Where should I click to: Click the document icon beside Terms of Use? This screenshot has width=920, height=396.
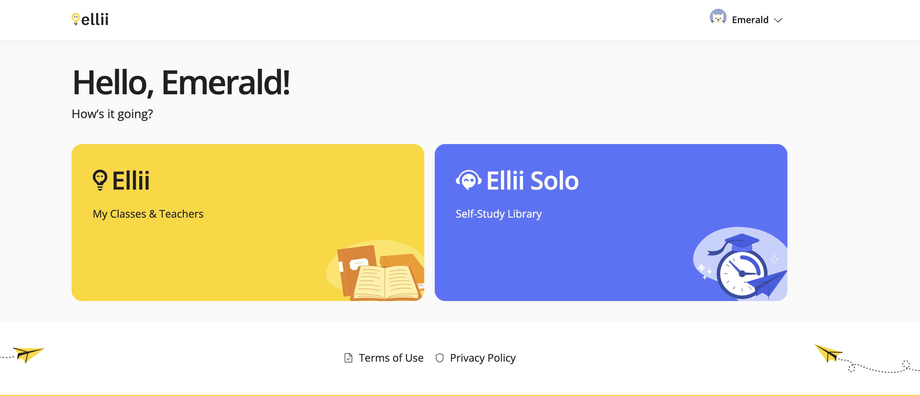(x=348, y=358)
